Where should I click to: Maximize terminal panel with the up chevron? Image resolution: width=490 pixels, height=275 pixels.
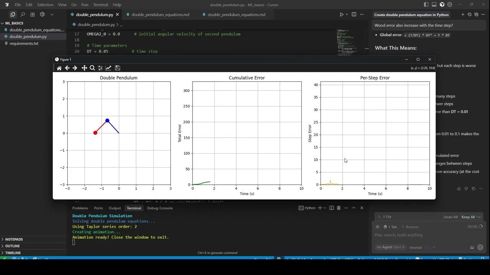[354, 208]
